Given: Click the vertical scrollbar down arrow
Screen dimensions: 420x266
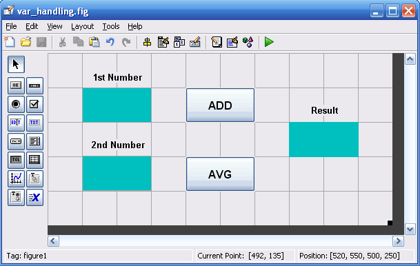Looking at the screenshot, I should [410, 229].
